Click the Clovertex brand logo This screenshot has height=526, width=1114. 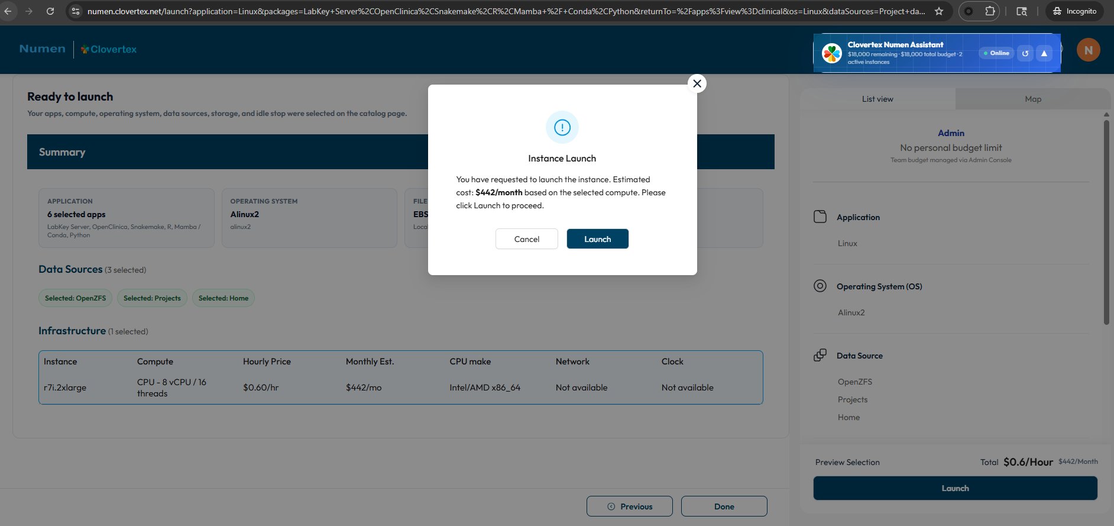click(x=109, y=49)
